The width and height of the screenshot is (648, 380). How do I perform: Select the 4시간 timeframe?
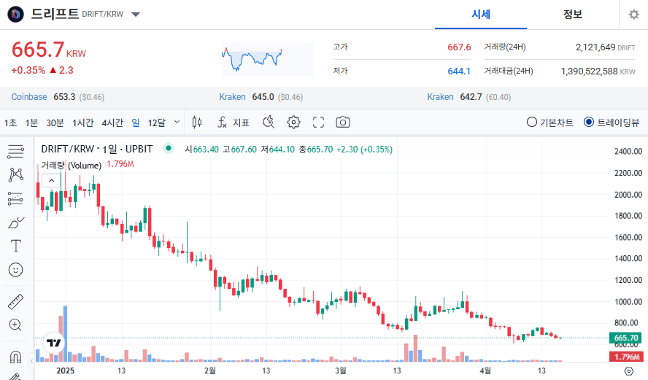pyautogui.click(x=112, y=123)
